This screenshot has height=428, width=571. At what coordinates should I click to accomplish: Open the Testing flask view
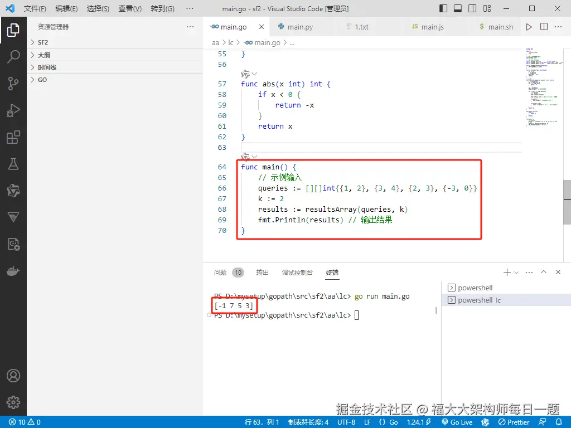(13, 164)
